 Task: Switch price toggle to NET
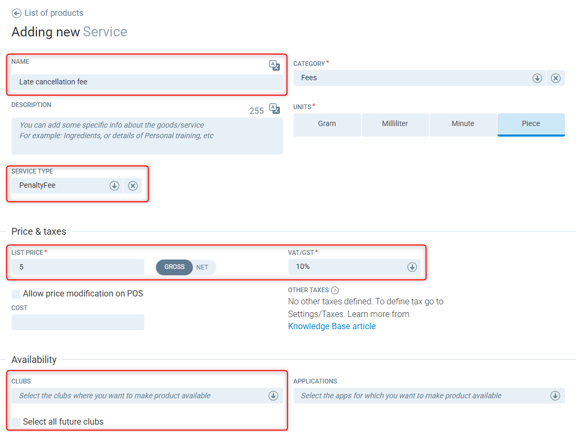(x=202, y=267)
